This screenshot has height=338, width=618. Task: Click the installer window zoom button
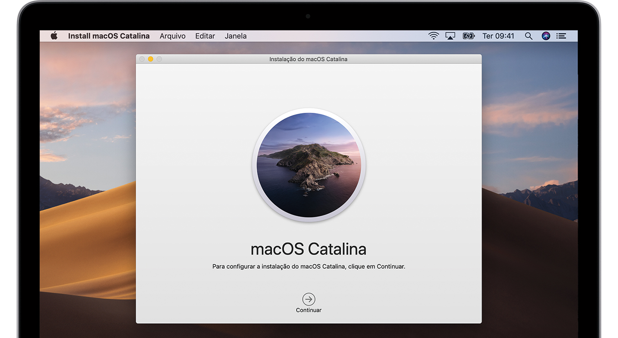[159, 59]
